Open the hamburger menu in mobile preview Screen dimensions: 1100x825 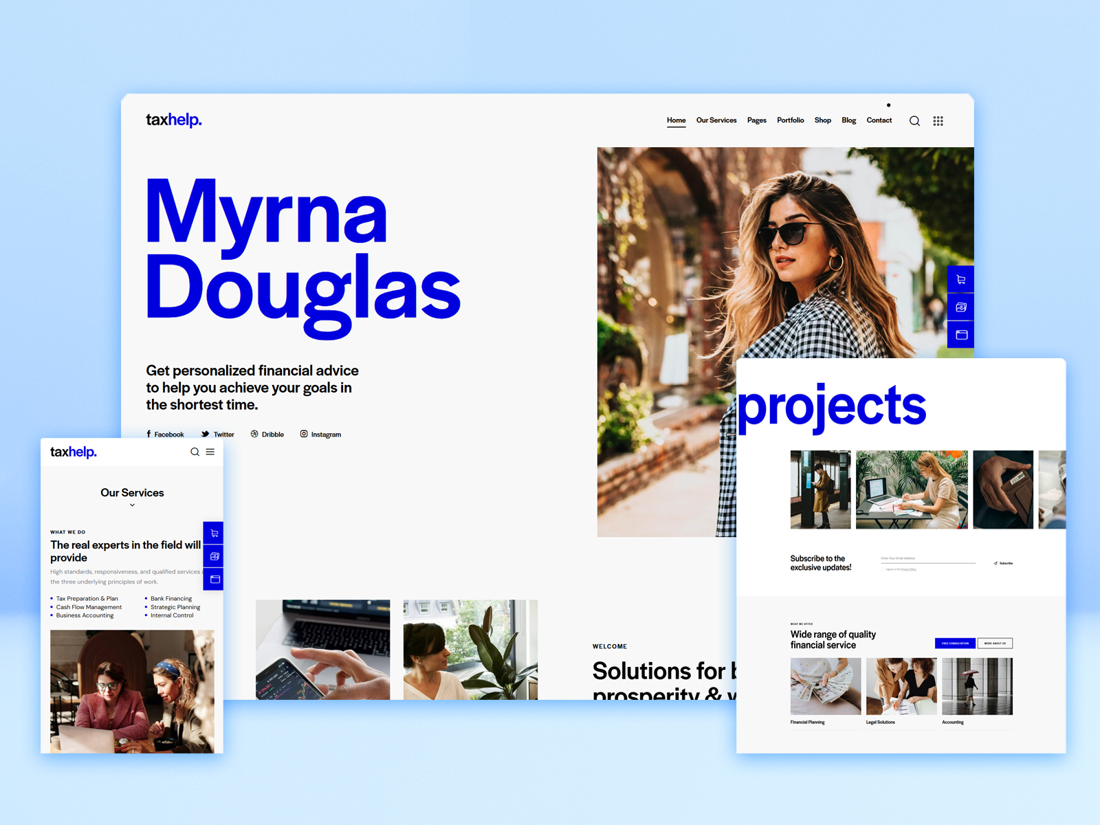(x=210, y=452)
